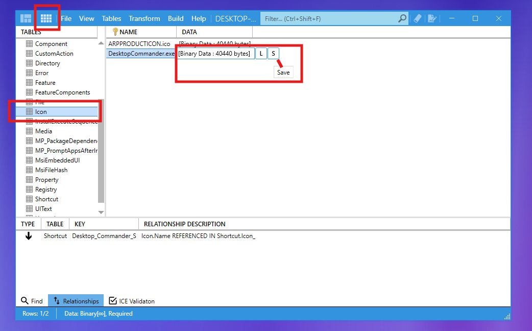Click the grid icon beside Shortcut
Image resolution: width=532 pixels, height=331 pixels.
pyautogui.click(x=30, y=199)
